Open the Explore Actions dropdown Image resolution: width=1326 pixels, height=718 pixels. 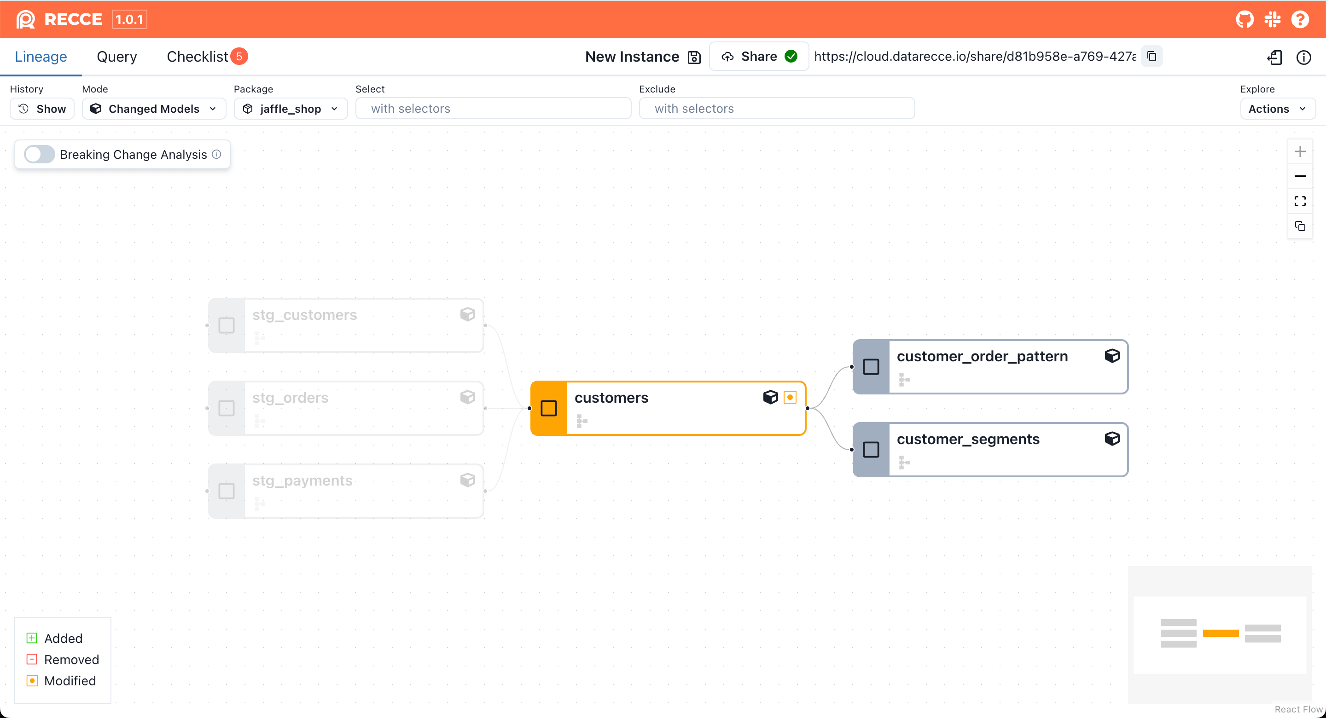coord(1277,109)
